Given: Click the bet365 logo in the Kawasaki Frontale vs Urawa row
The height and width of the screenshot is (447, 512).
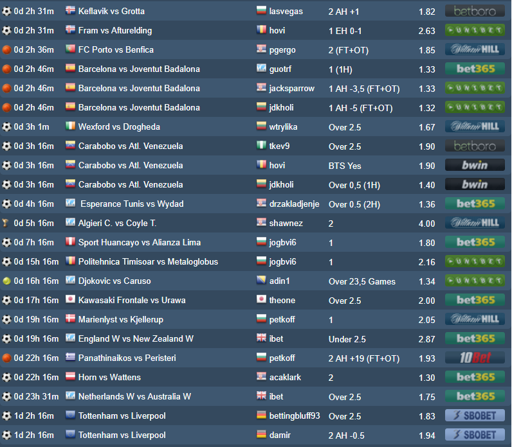Looking at the screenshot, I should (x=475, y=300).
